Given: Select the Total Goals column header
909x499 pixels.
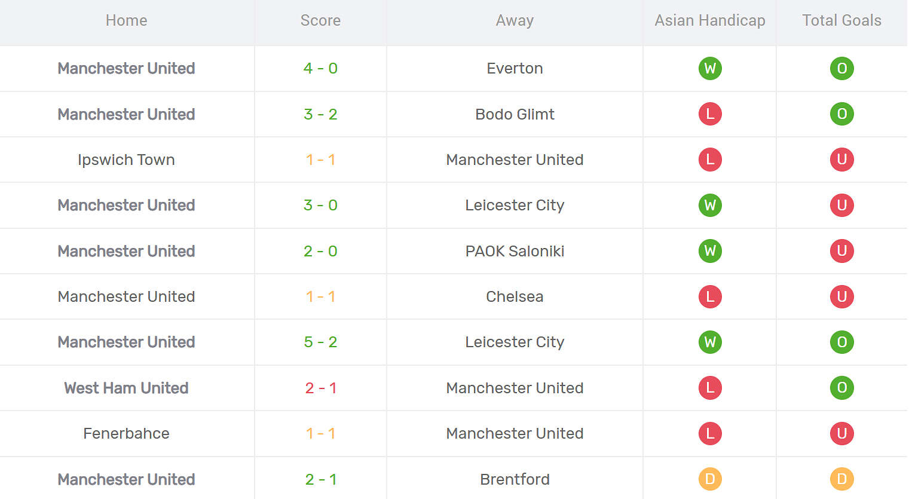Looking at the screenshot, I should click(841, 20).
